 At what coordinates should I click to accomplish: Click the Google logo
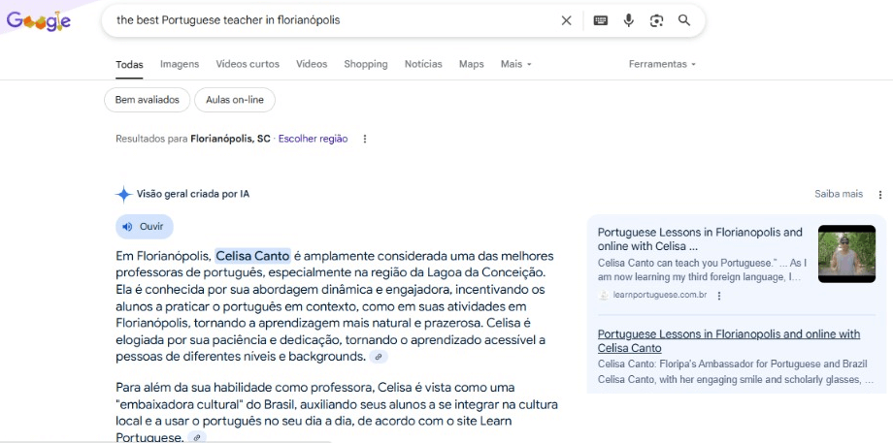(x=39, y=20)
